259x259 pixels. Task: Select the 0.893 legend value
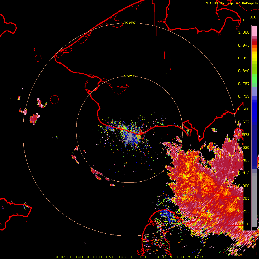pyautogui.click(x=244, y=58)
